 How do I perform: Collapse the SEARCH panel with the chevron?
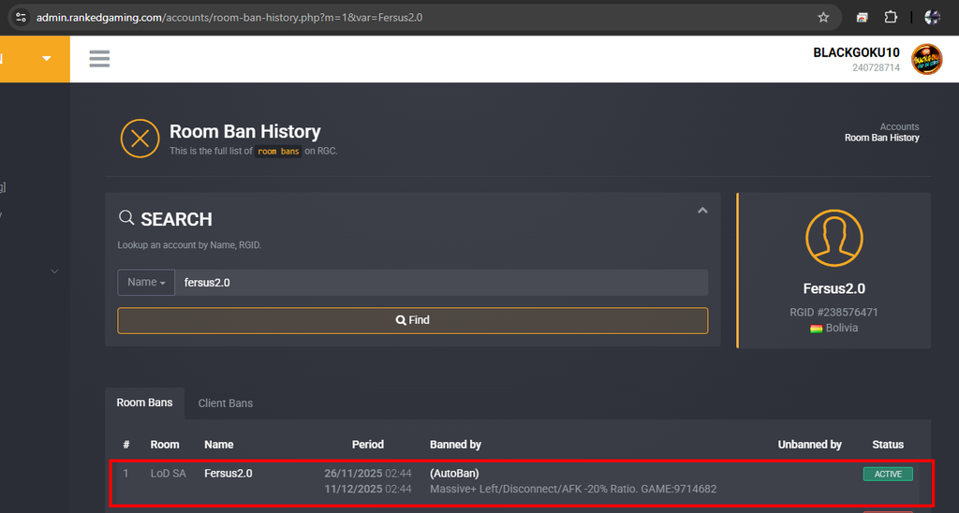[x=702, y=211]
